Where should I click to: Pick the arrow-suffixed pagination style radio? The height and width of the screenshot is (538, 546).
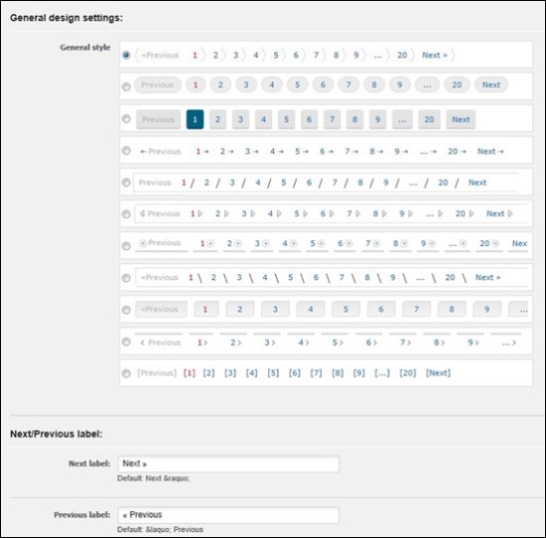[126, 151]
